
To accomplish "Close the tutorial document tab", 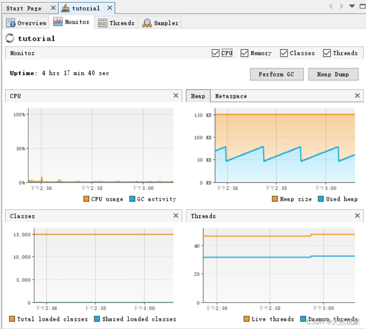I will (110, 8).
